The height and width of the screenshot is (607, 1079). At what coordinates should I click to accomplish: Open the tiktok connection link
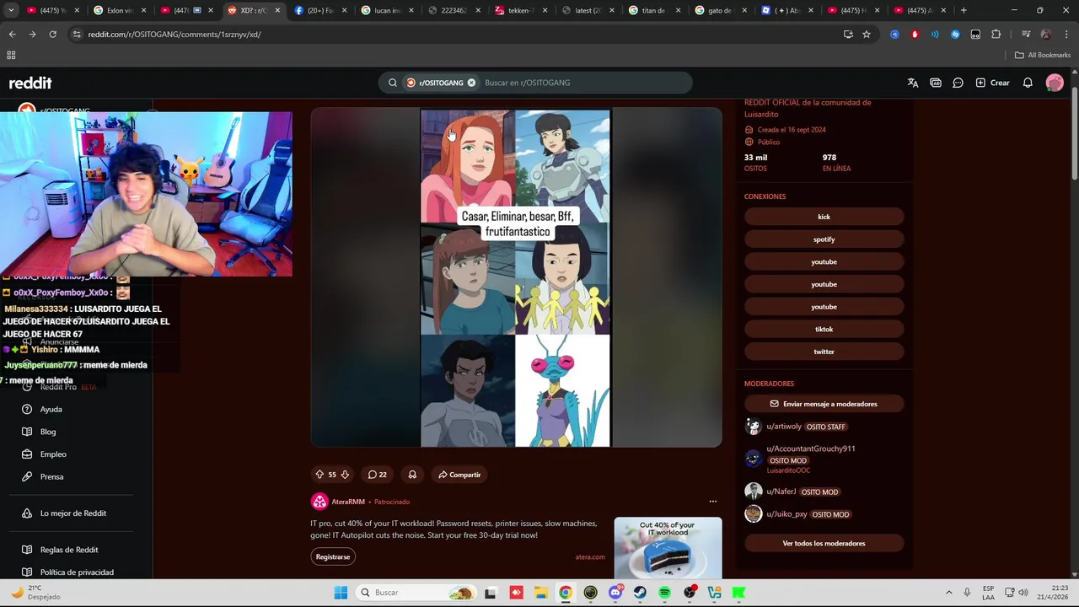(824, 329)
